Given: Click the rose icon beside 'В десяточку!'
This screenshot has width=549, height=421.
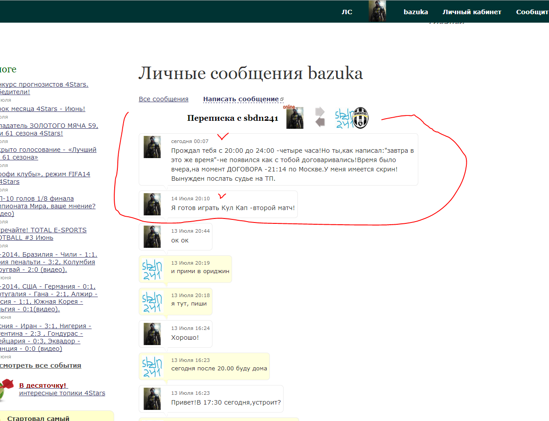Looking at the screenshot, I should 7,389.
